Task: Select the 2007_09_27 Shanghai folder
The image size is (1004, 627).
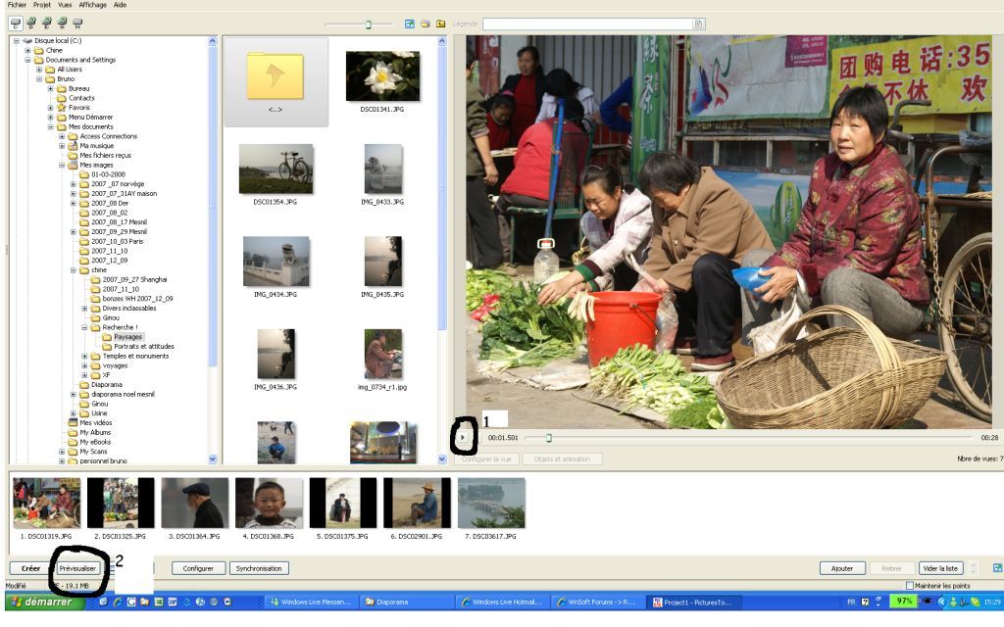Action: tap(134, 279)
